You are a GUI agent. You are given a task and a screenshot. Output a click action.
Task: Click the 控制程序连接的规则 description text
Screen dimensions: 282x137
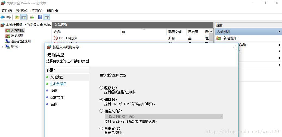(120, 92)
